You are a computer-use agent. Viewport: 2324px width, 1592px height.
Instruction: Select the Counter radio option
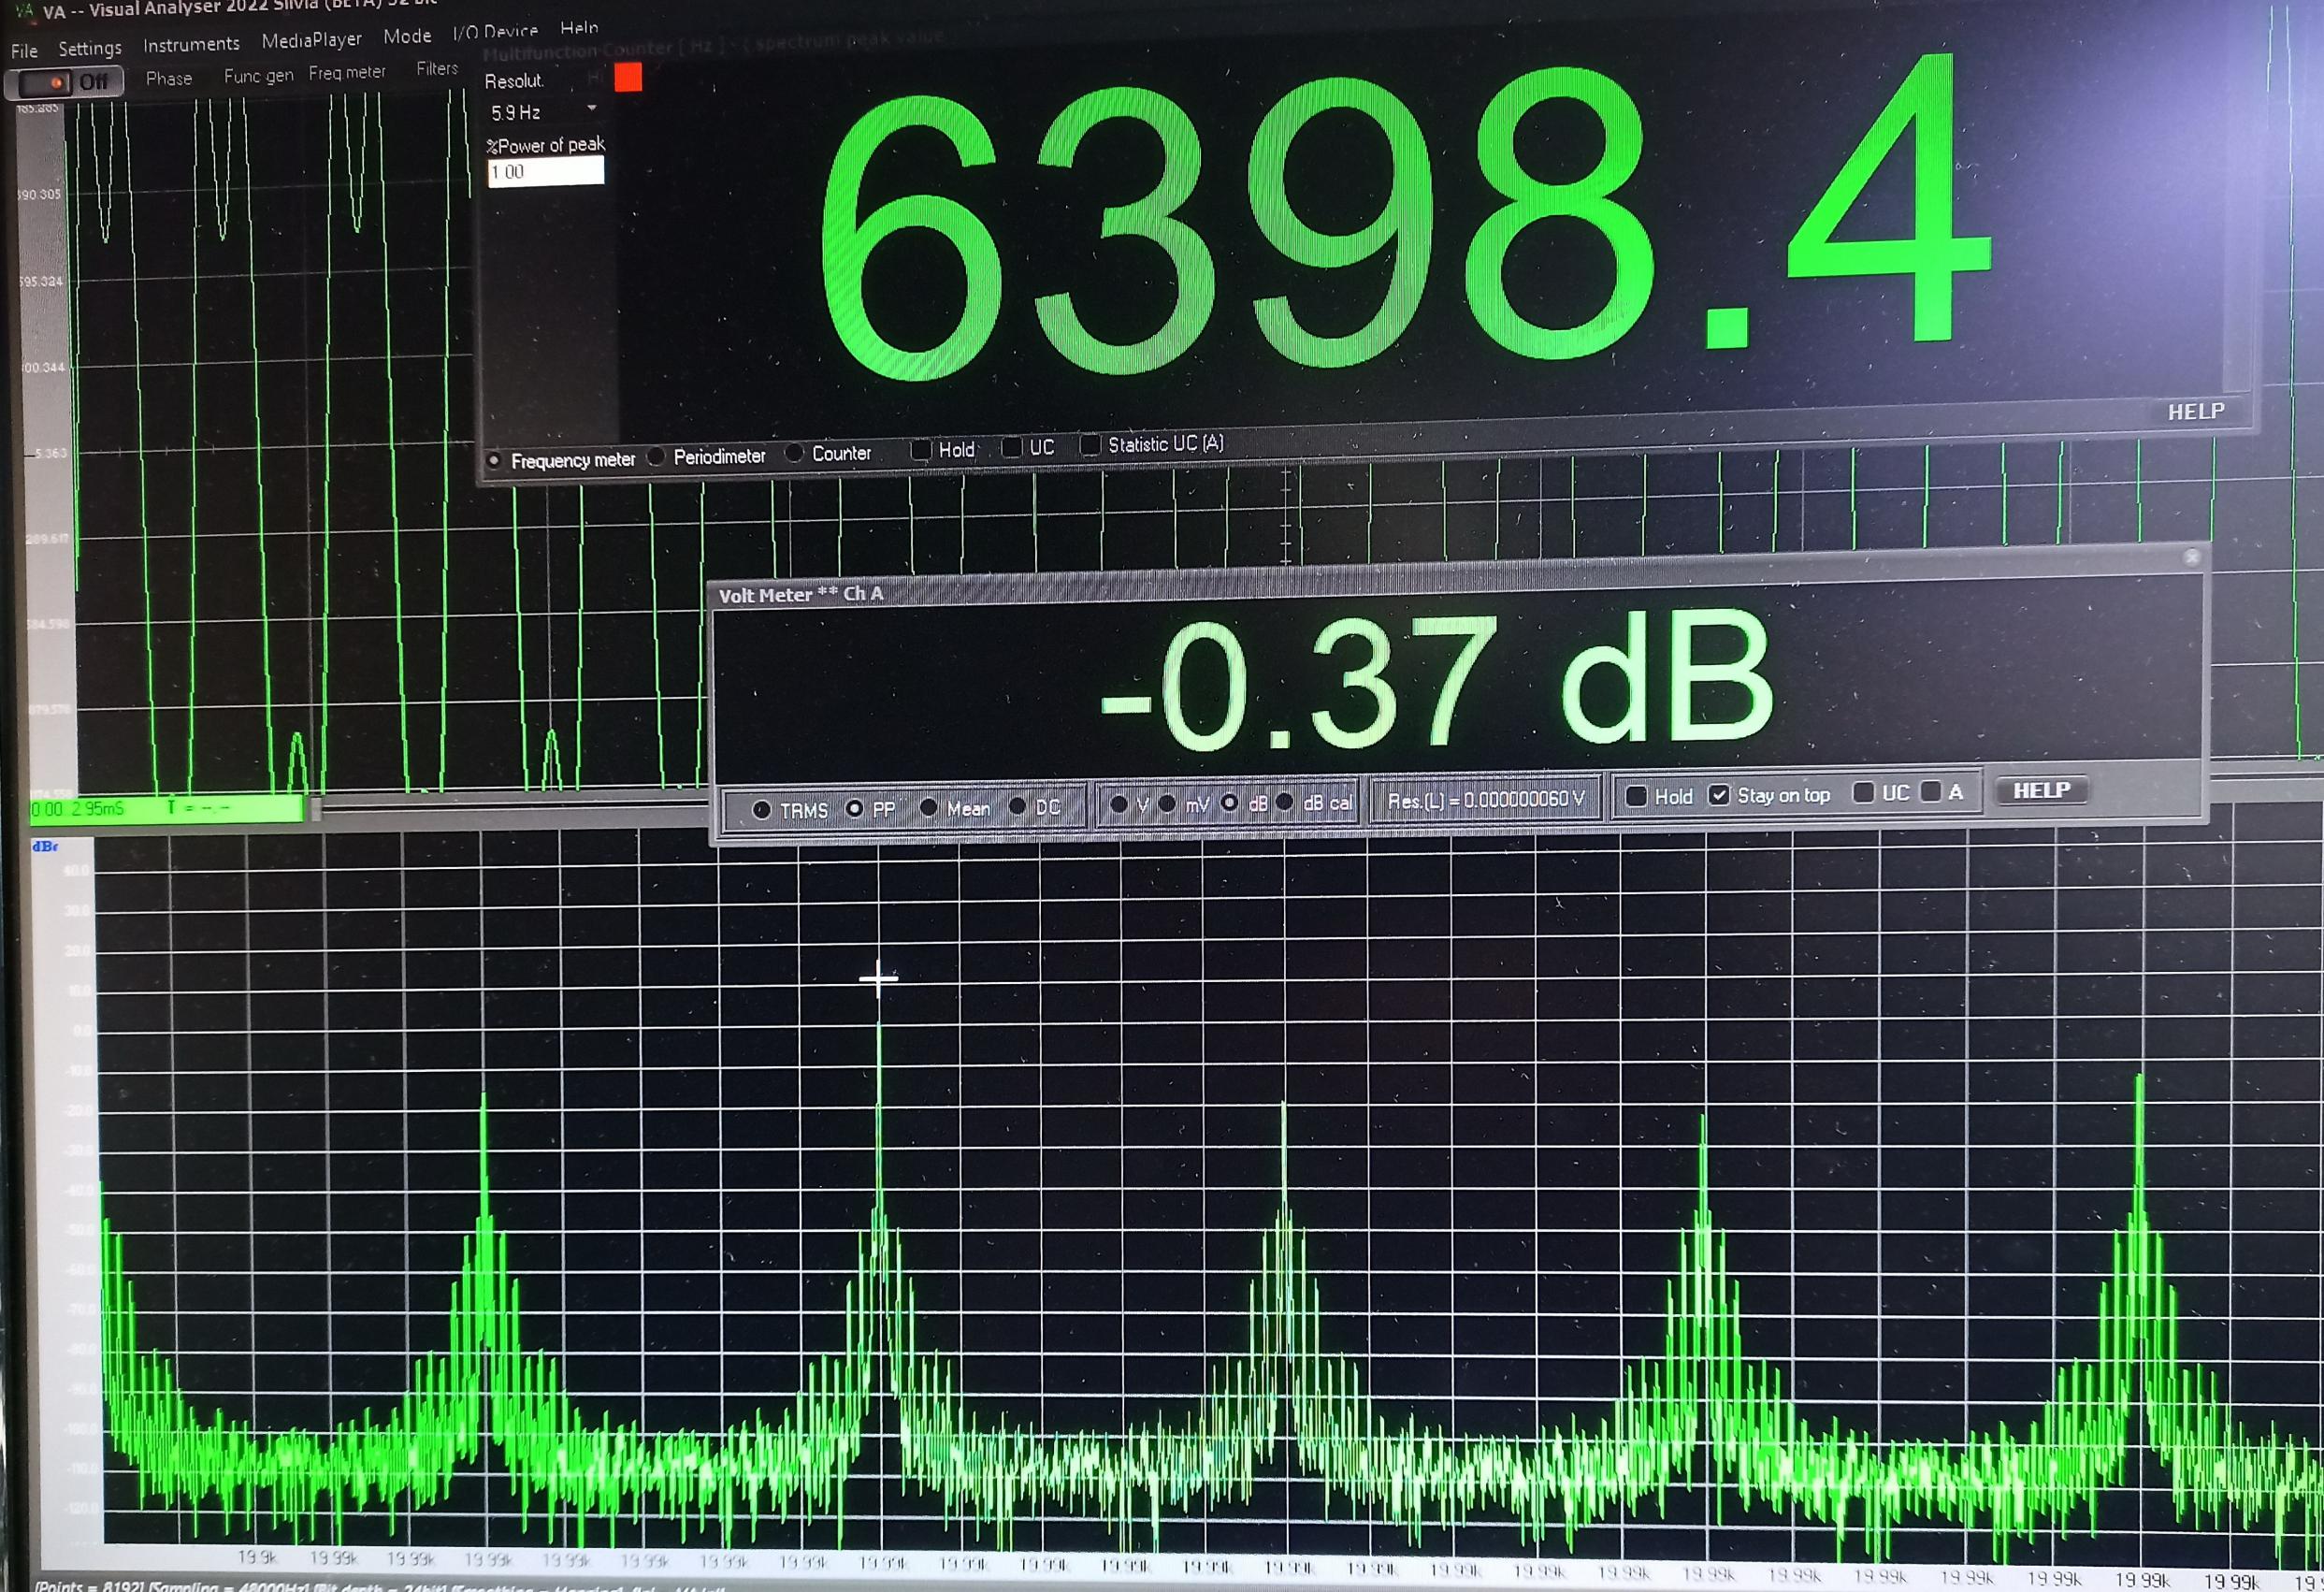click(795, 453)
